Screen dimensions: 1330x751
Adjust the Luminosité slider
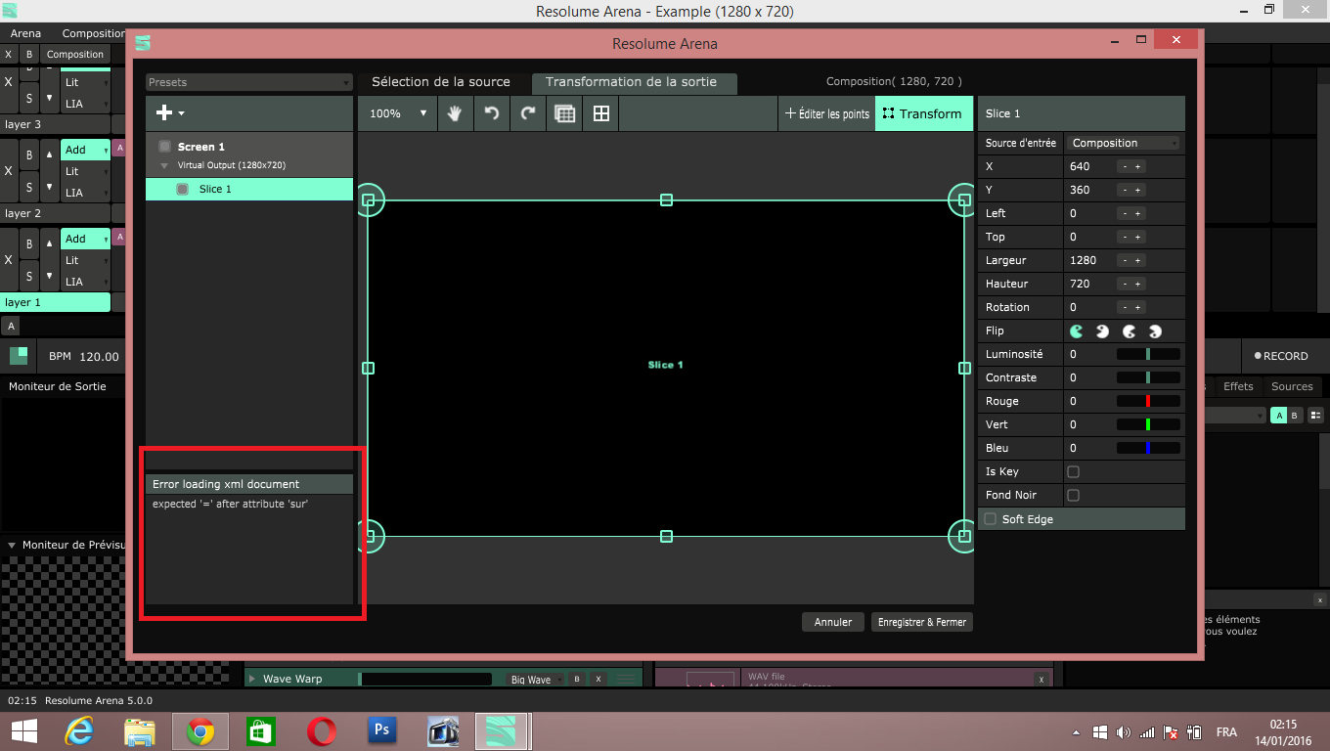click(x=1148, y=354)
